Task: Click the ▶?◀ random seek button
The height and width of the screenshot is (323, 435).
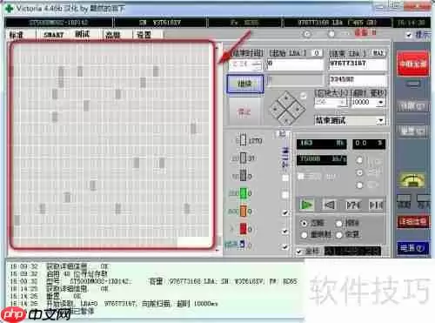Action: coord(353,205)
